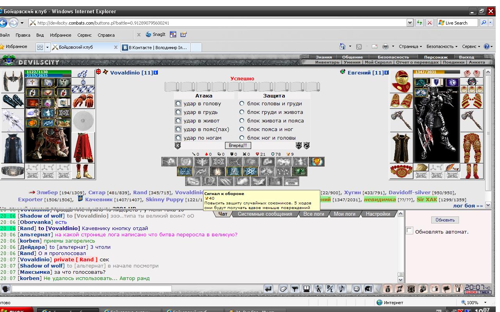Open the smiley emoticons icon
This screenshot has width=500, height=312.
(x=356, y=289)
